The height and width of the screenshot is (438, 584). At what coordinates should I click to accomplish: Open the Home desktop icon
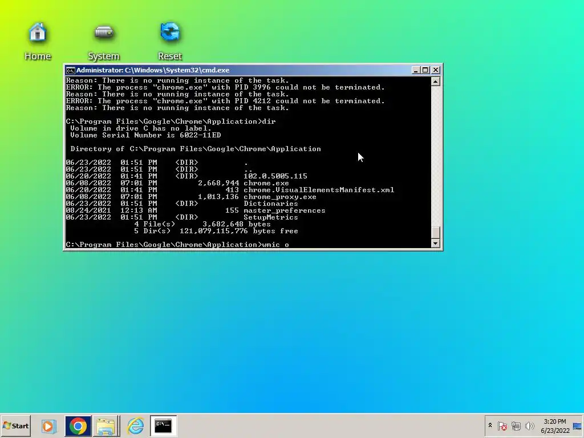click(x=38, y=41)
